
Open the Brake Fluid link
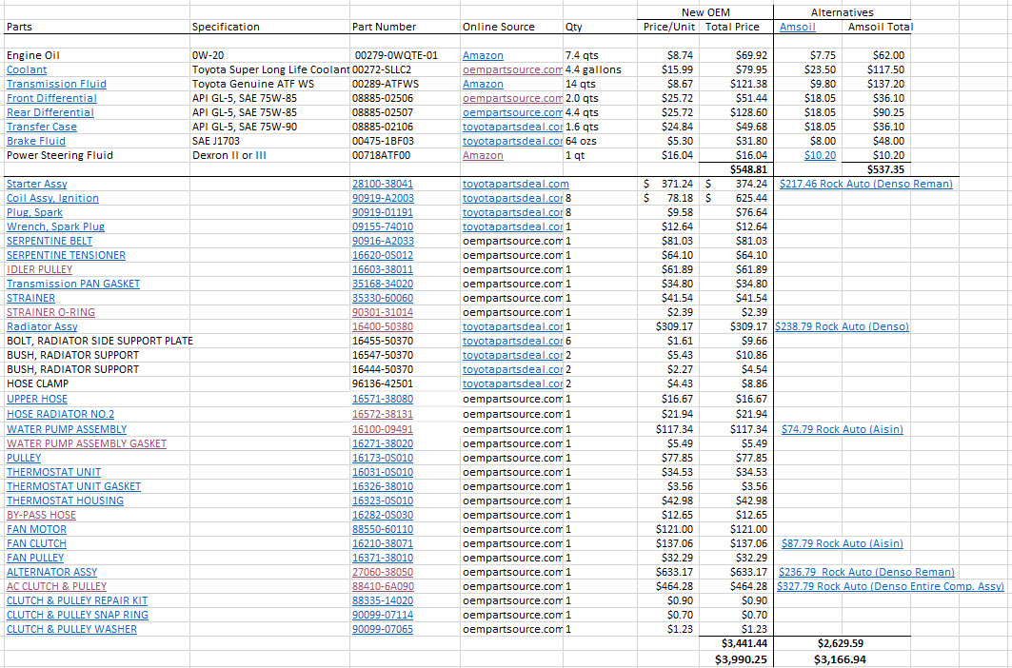pos(35,141)
